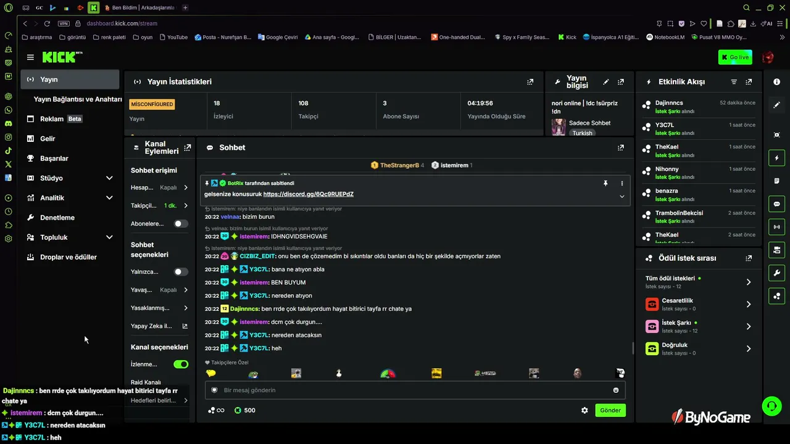Collapse the pinned message with the chevron
The image size is (790, 444).
(622, 196)
